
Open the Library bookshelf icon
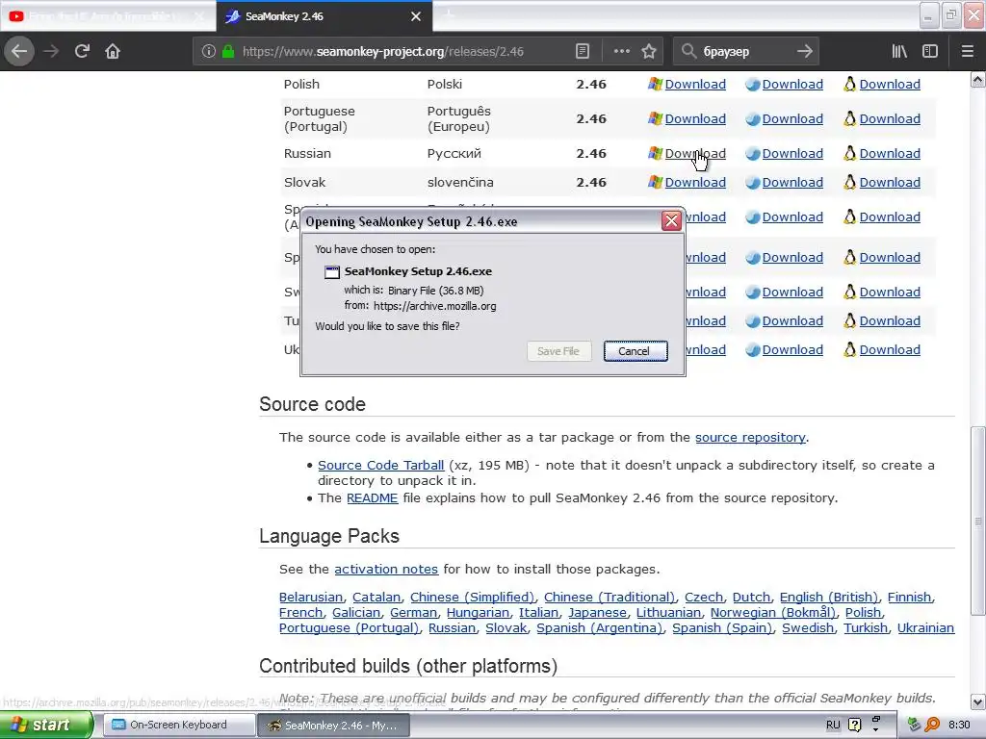pyautogui.click(x=899, y=52)
